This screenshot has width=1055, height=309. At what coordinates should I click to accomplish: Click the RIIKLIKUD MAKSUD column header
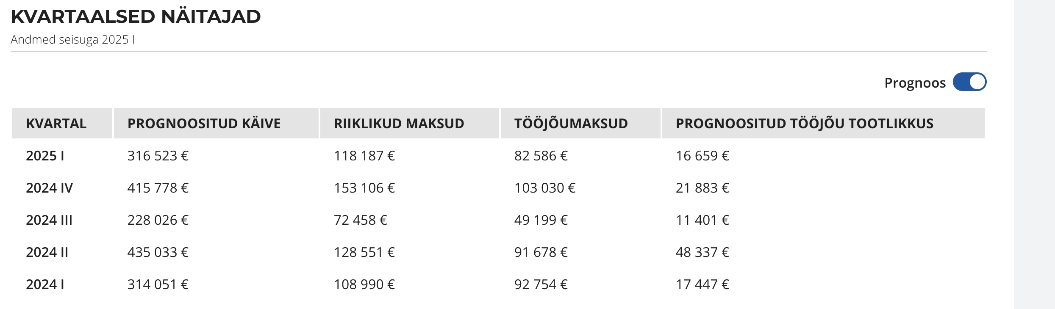409,123
